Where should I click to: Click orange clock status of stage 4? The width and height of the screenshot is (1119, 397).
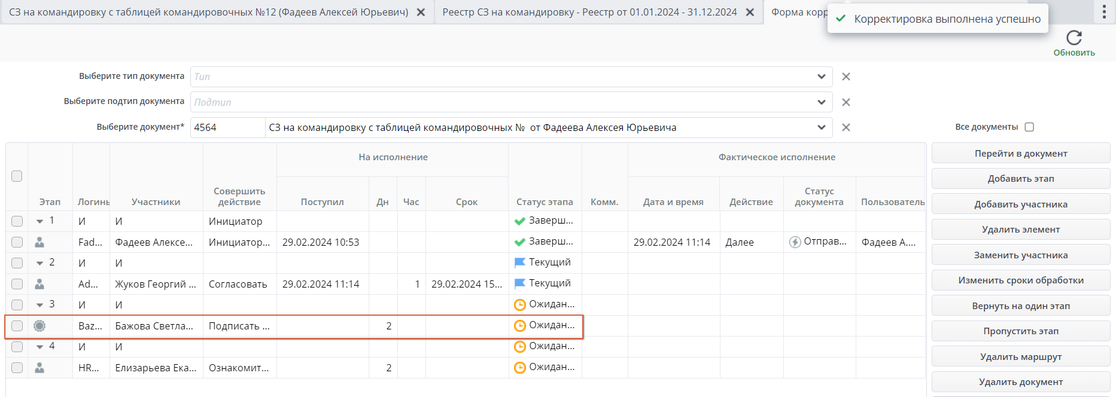pos(519,347)
